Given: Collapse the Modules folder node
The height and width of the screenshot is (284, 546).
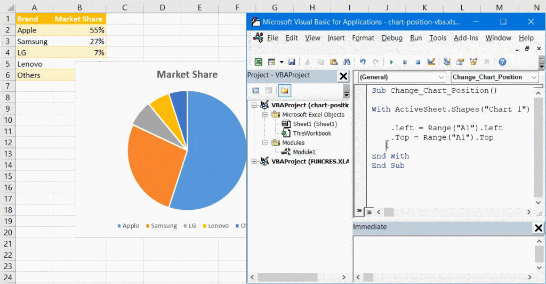Looking at the screenshot, I should [264, 143].
